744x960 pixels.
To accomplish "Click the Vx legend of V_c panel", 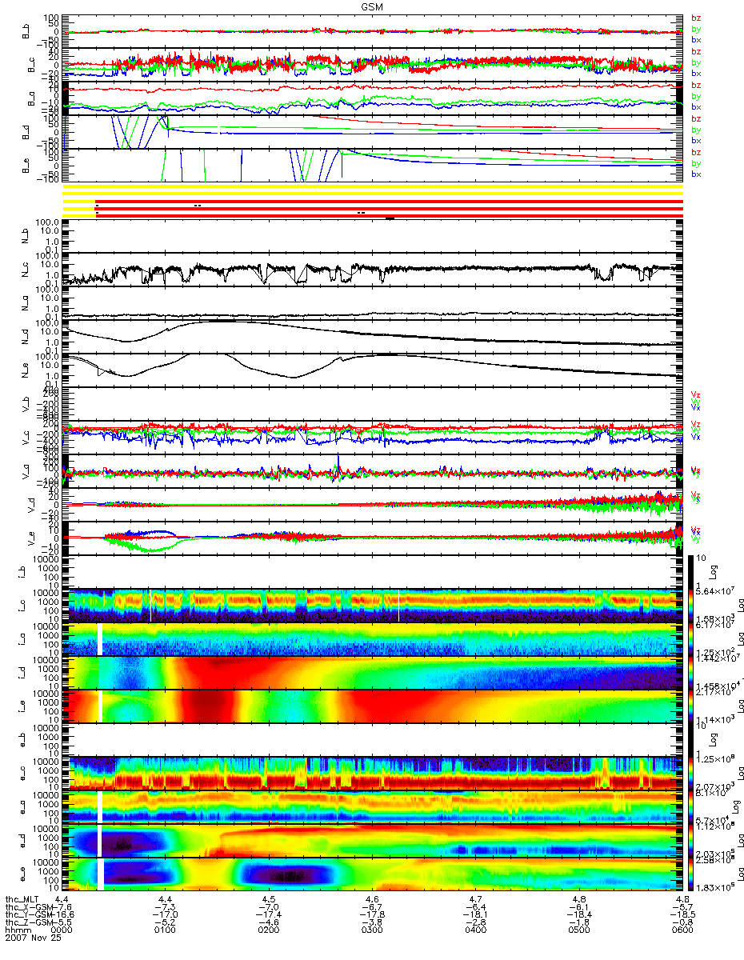I will click(x=696, y=437).
